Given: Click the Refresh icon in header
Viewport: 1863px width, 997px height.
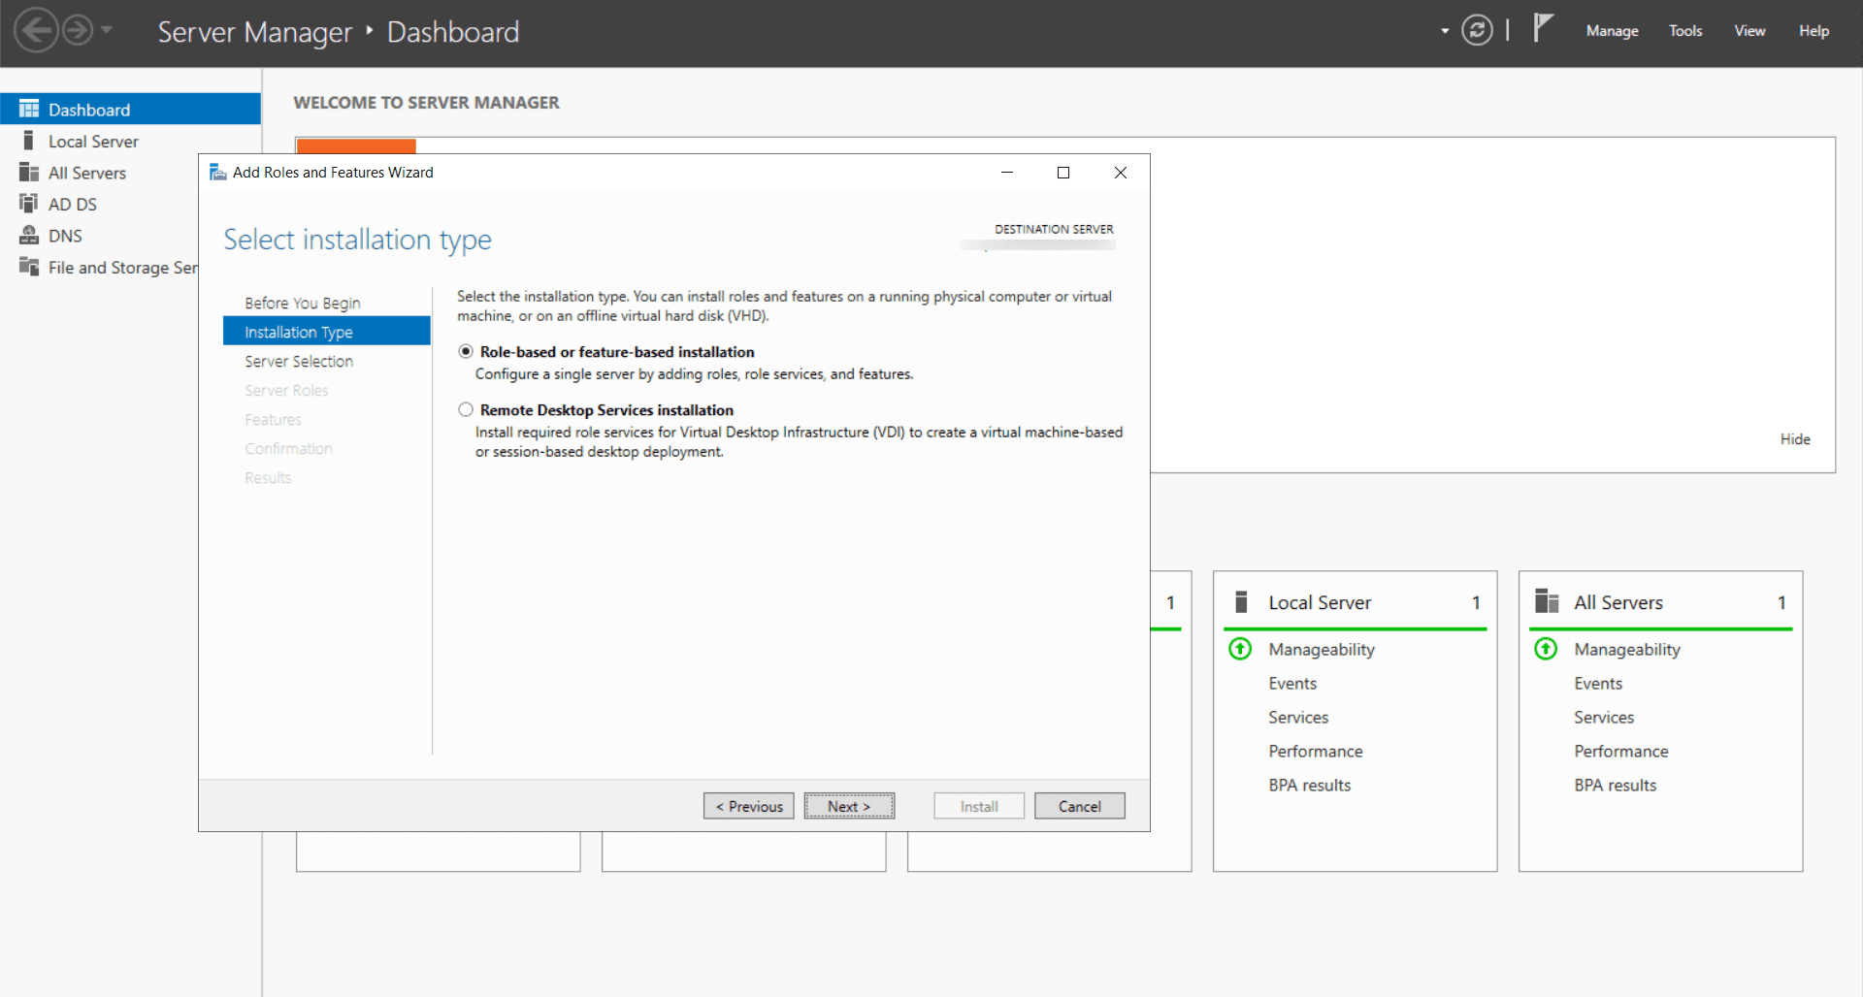Looking at the screenshot, I should pos(1477,31).
